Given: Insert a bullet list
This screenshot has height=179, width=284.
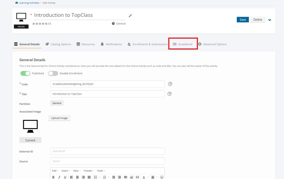Looking at the screenshot, I should [x=96, y=177].
